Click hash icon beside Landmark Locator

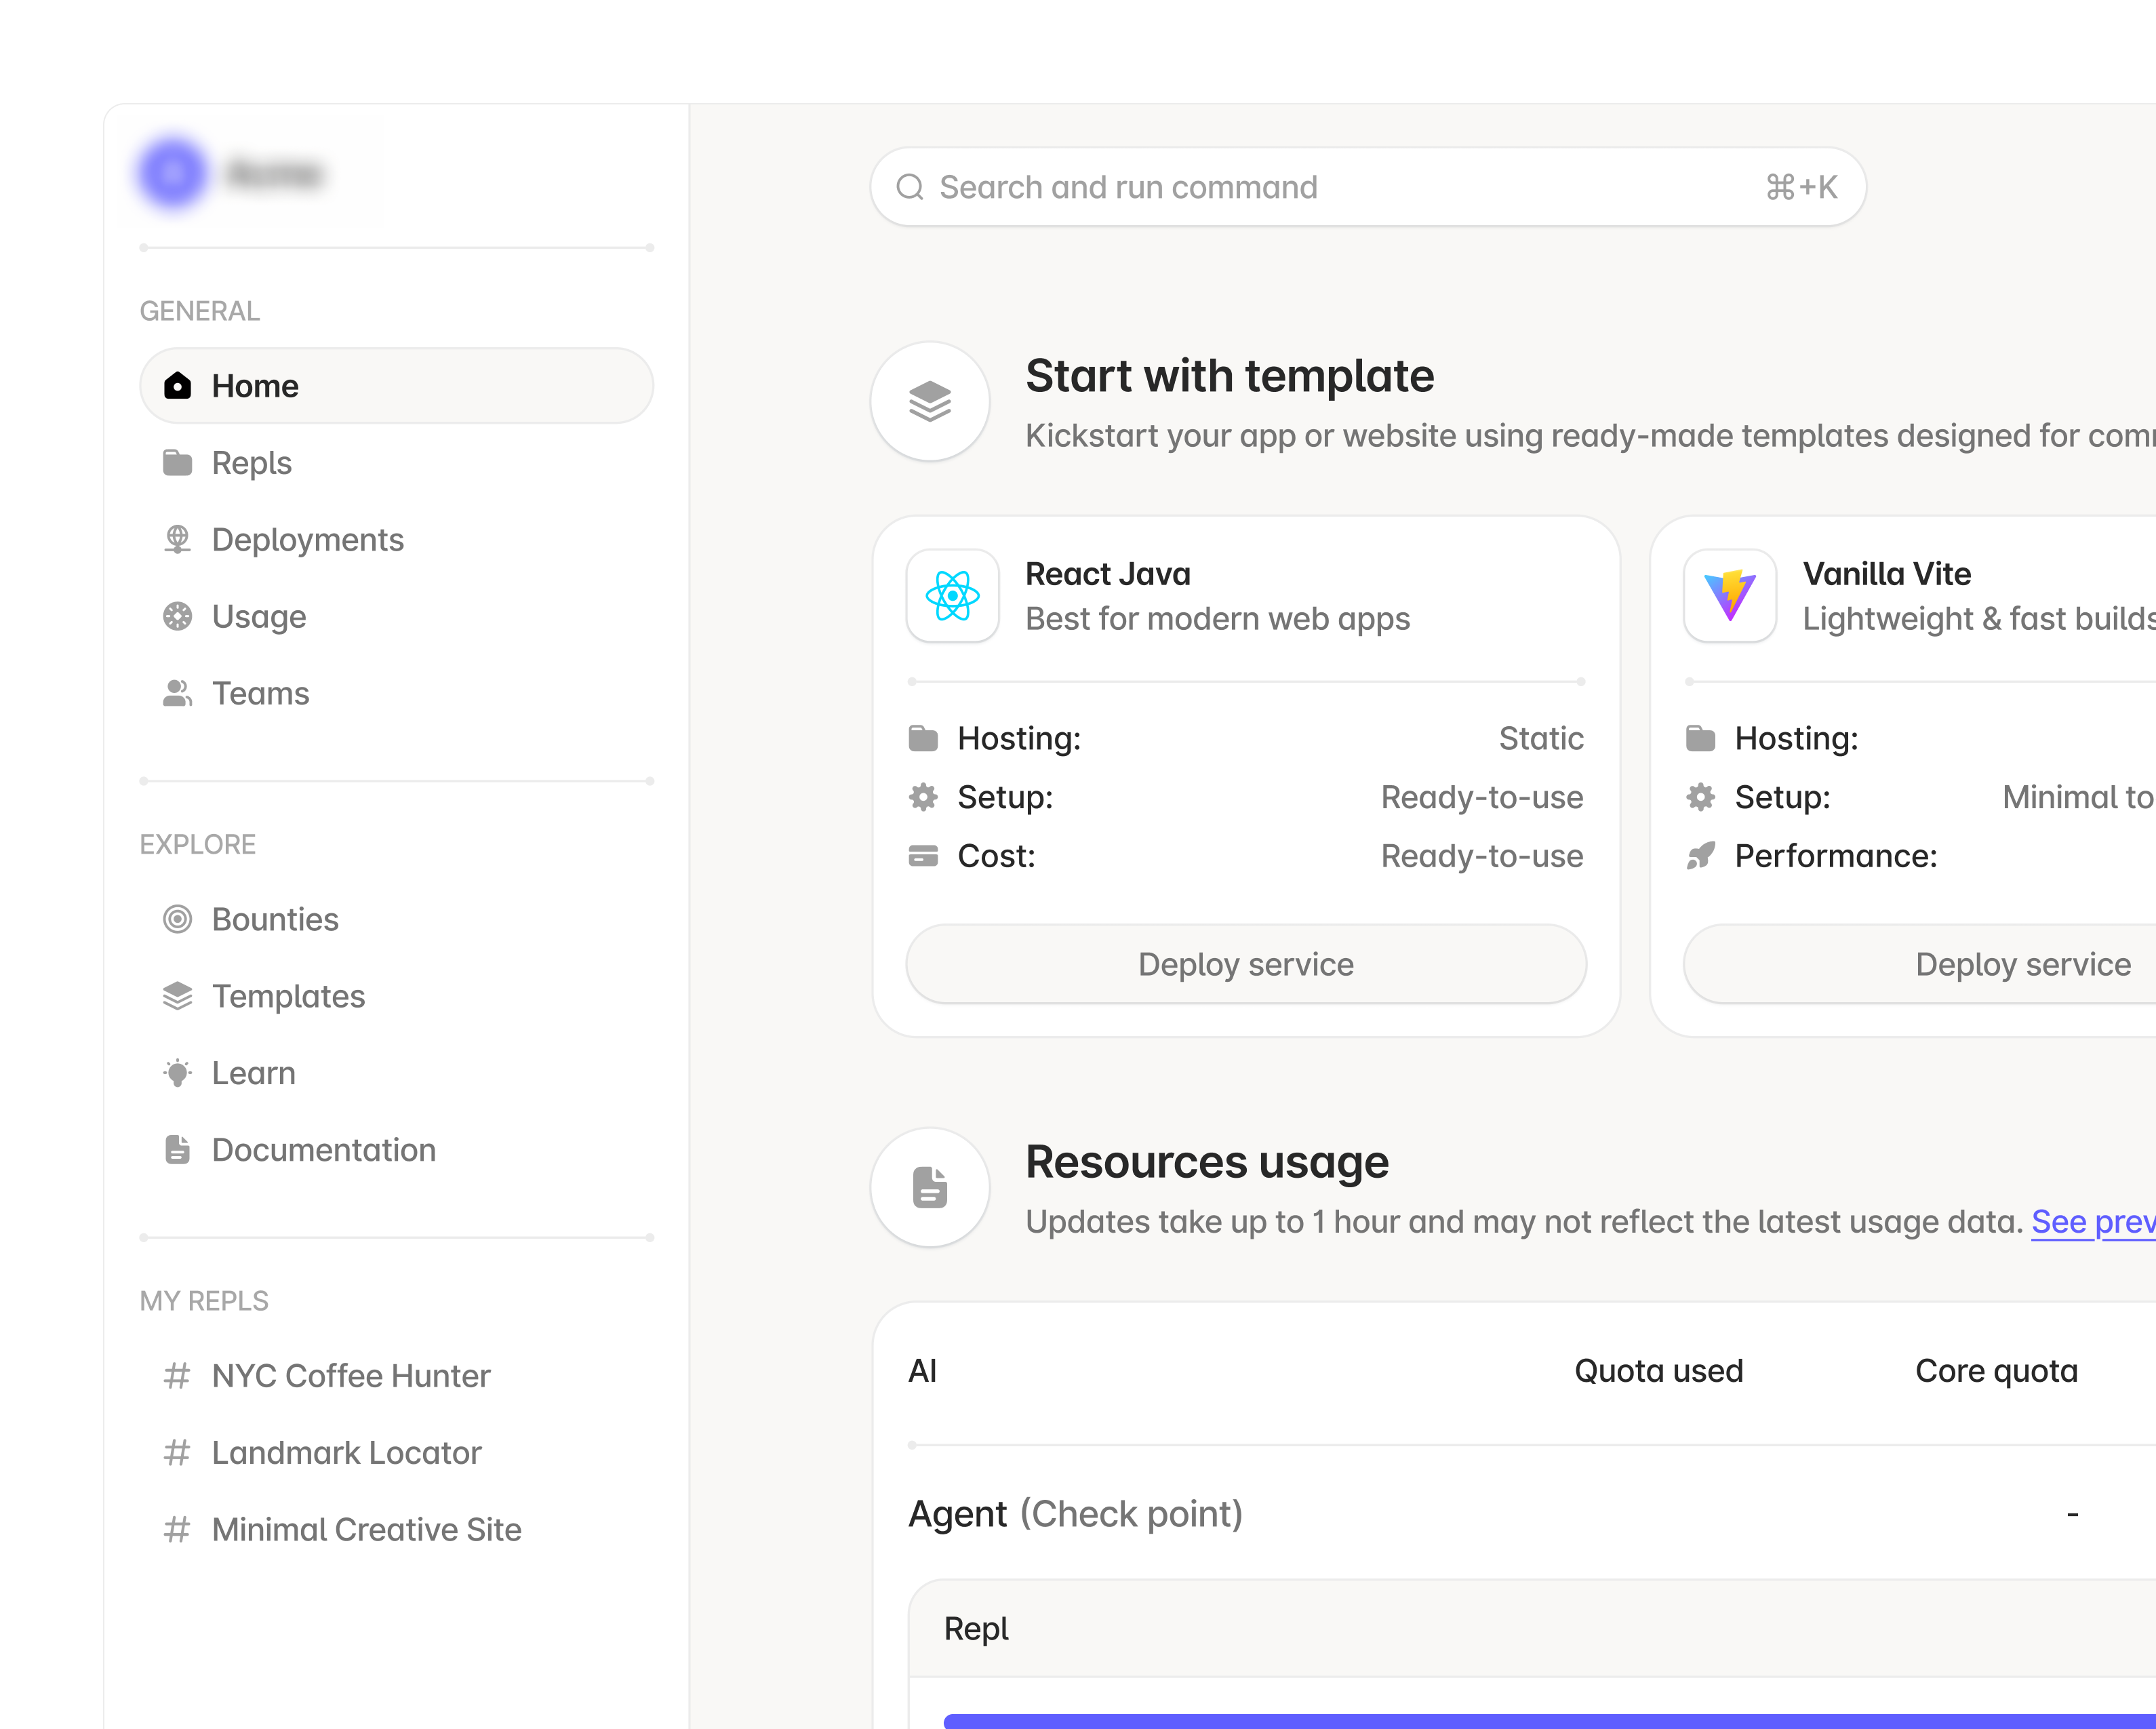click(x=177, y=1453)
